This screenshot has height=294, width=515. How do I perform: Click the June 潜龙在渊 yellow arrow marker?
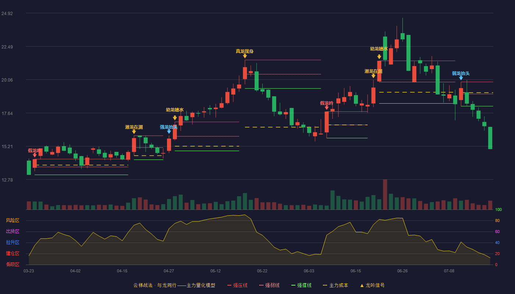click(x=373, y=76)
